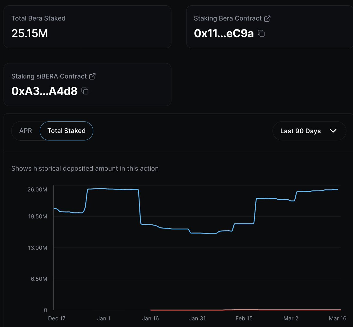Switch chart to APR view
The width and height of the screenshot is (353, 327).
click(x=26, y=131)
